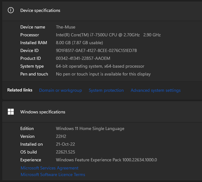Click the Windows 11 Home Single Language edition
The image size is (202, 182).
(90, 128)
